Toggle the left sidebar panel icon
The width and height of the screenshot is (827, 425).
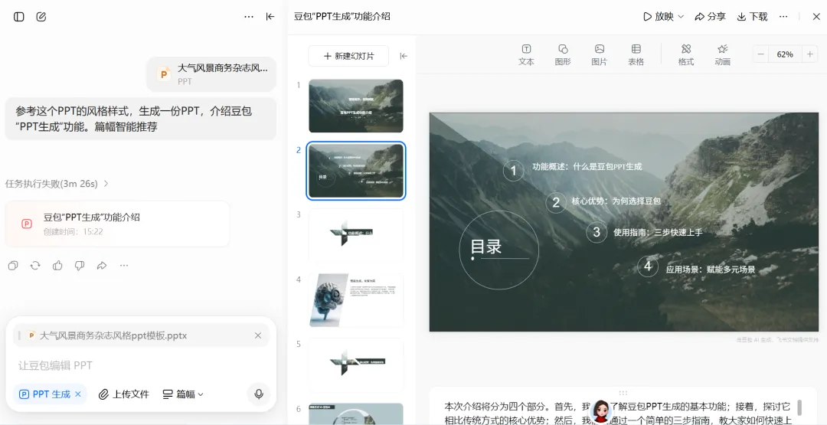tap(19, 17)
